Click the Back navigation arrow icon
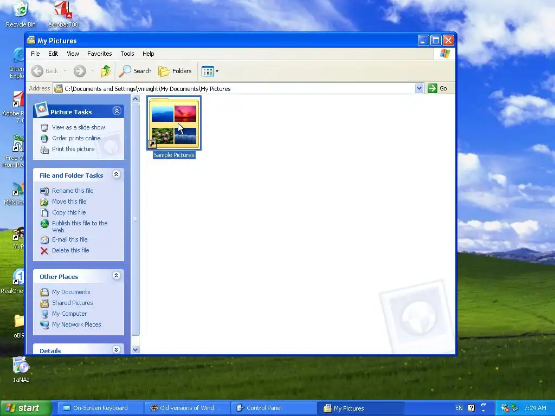 [37, 71]
